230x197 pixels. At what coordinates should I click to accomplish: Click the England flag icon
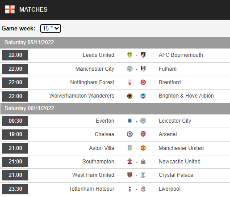click(10, 9)
